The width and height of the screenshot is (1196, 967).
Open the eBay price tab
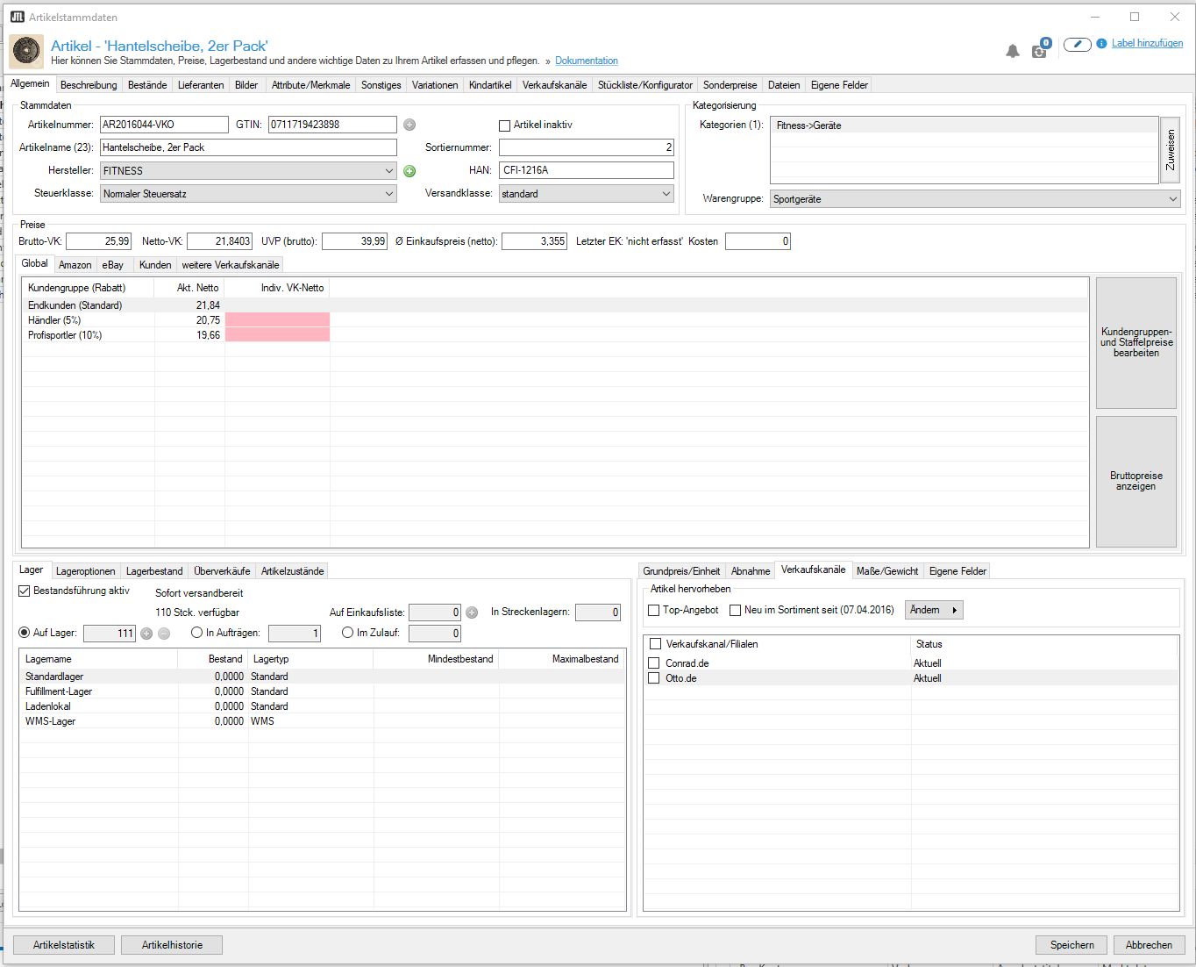(x=113, y=265)
